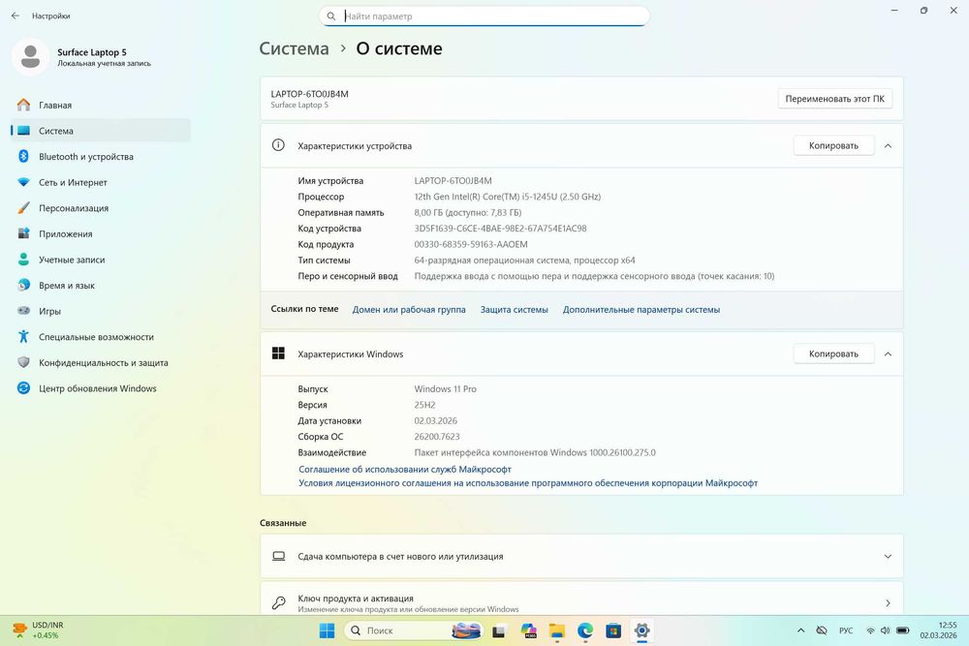Click the search magnifier icon in the settings search box

pyautogui.click(x=331, y=16)
